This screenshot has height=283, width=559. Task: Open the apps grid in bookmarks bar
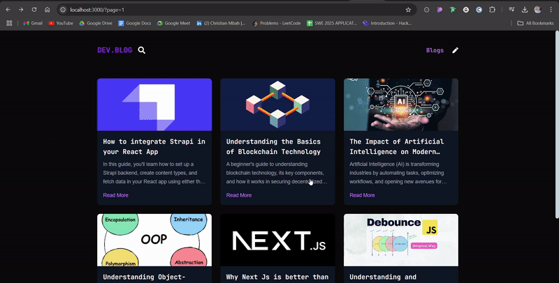point(9,23)
